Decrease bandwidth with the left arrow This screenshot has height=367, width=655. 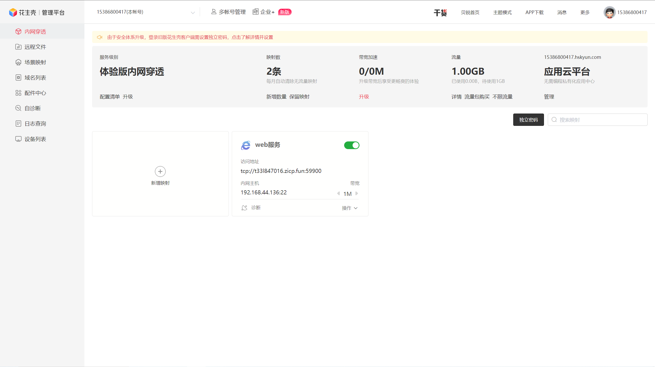point(338,194)
